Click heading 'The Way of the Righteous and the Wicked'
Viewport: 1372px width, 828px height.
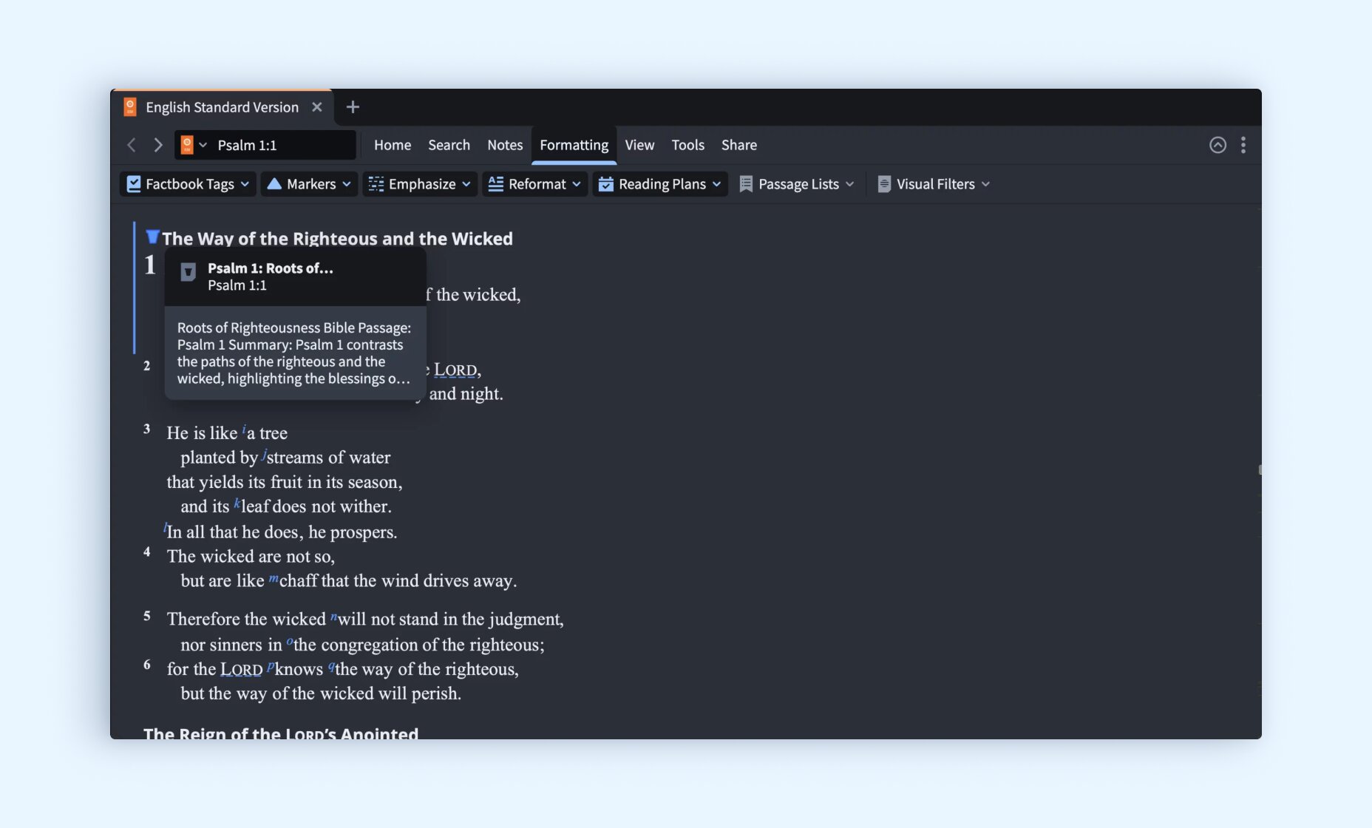pos(337,239)
